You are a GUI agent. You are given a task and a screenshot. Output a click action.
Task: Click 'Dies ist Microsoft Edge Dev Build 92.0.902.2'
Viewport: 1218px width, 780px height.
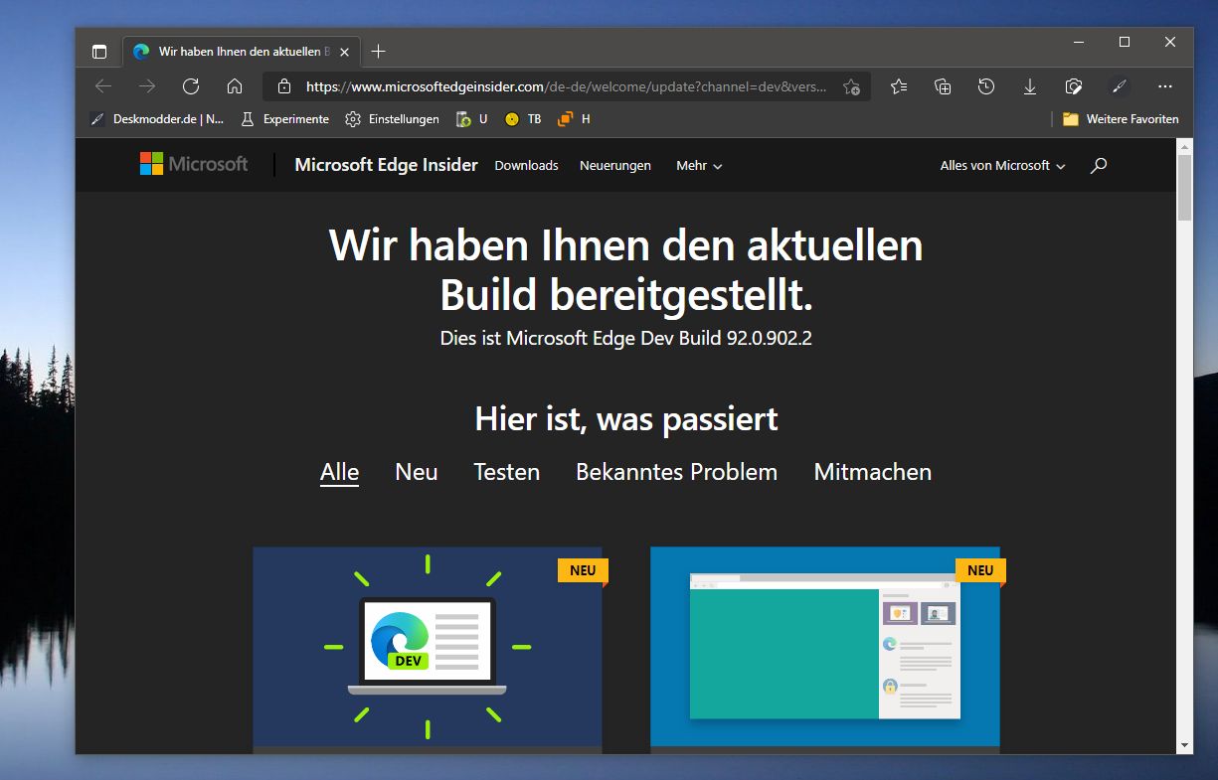[x=626, y=338]
